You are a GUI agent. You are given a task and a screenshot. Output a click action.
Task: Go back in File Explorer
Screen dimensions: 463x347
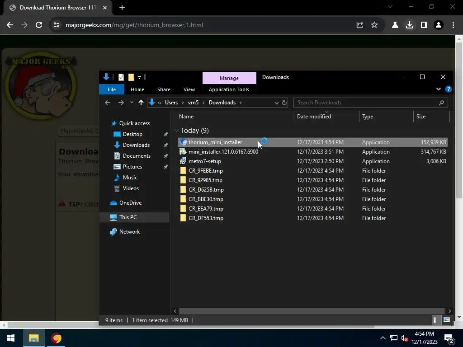coord(108,103)
